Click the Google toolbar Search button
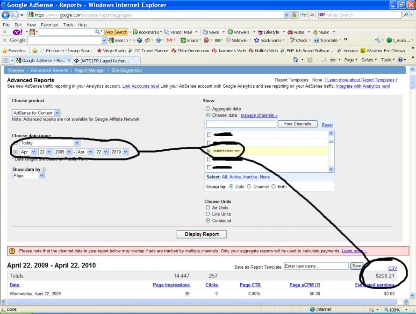Viewport: 416px width, 314px height. [119, 41]
